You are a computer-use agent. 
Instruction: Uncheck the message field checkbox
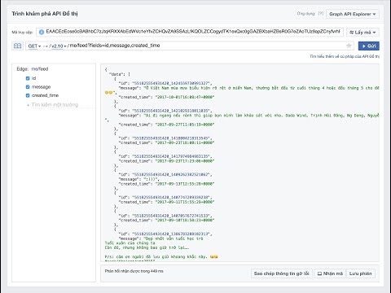(x=28, y=87)
